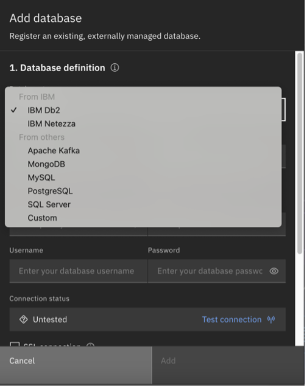
Task: Click the dialog vertical scrollbar
Action: click(300, 153)
